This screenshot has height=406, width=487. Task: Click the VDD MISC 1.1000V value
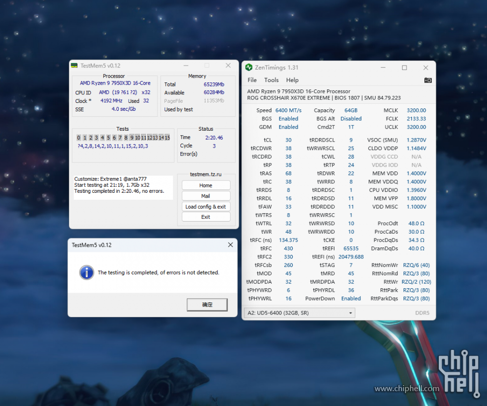coord(416,207)
